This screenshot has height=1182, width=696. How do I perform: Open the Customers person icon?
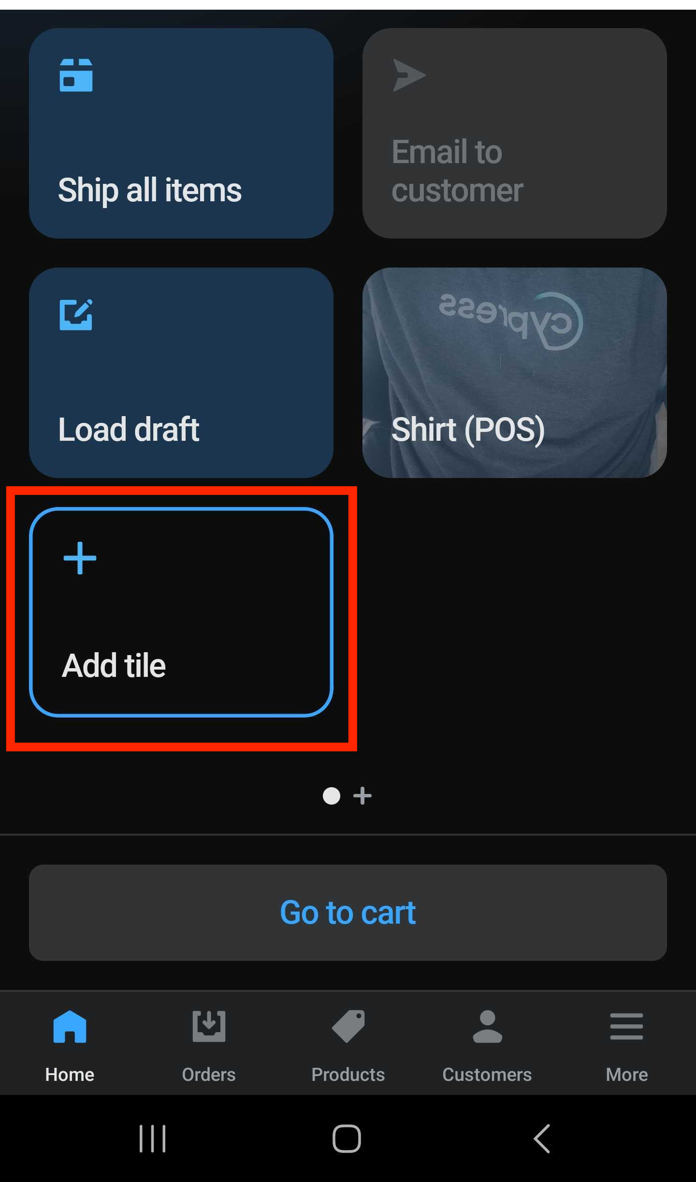point(487,1026)
